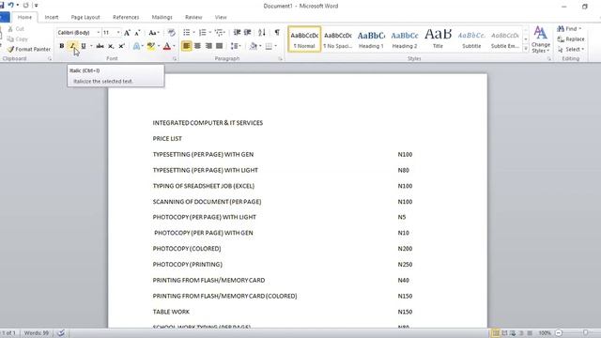Screen dimensions: 601x338
Task: Switch to Print Layout view
Action: (496, 333)
